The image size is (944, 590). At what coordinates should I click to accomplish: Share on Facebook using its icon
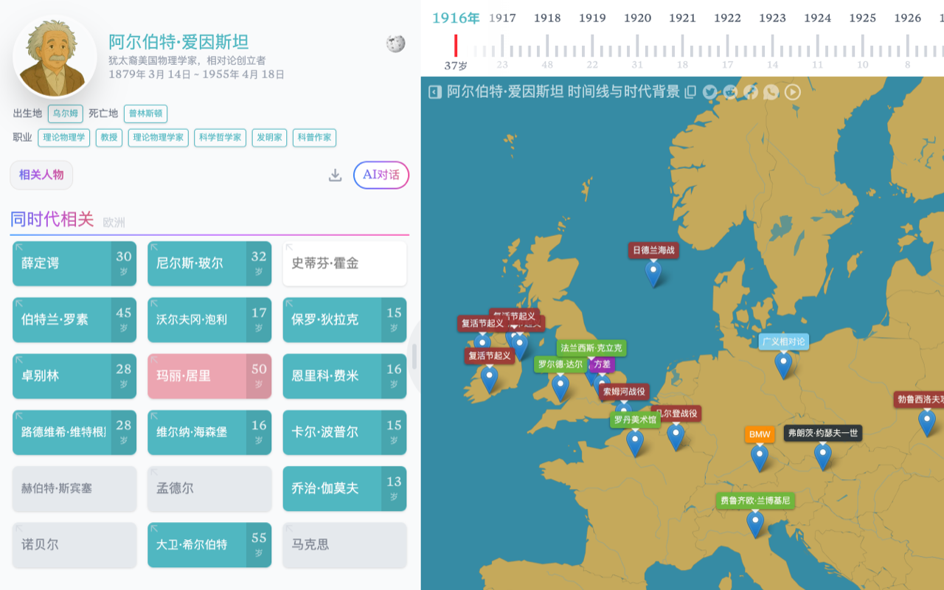point(751,92)
